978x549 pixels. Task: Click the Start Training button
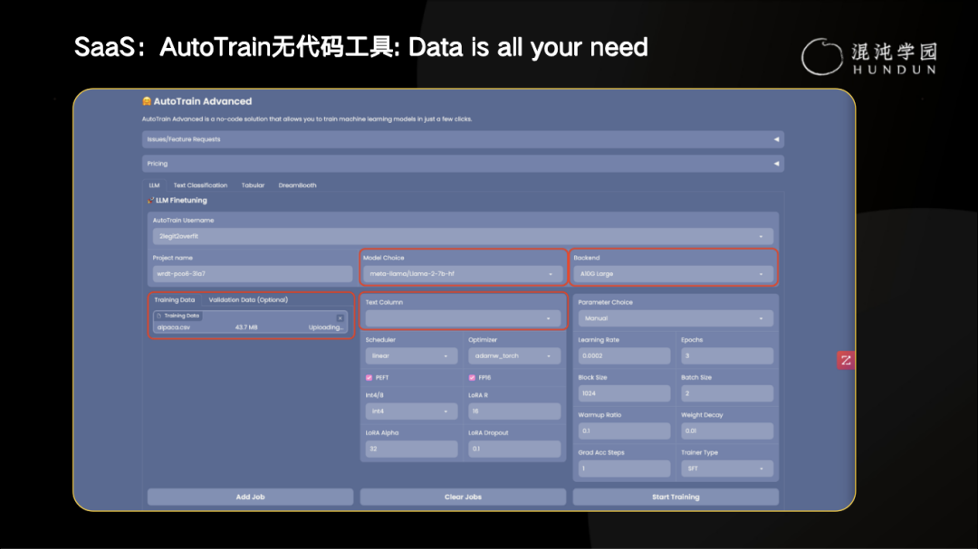pos(676,497)
